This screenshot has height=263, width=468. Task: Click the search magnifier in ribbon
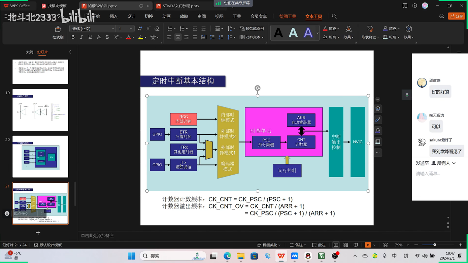334,16
